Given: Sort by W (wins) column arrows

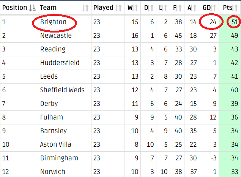Looking at the screenshot, I should (135, 8).
